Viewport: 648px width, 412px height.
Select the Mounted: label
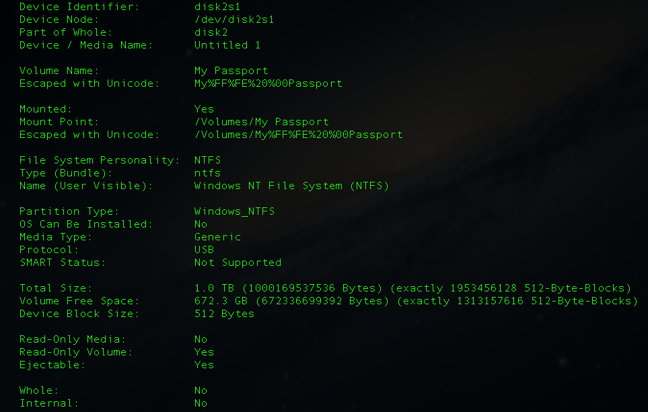(x=46, y=109)
